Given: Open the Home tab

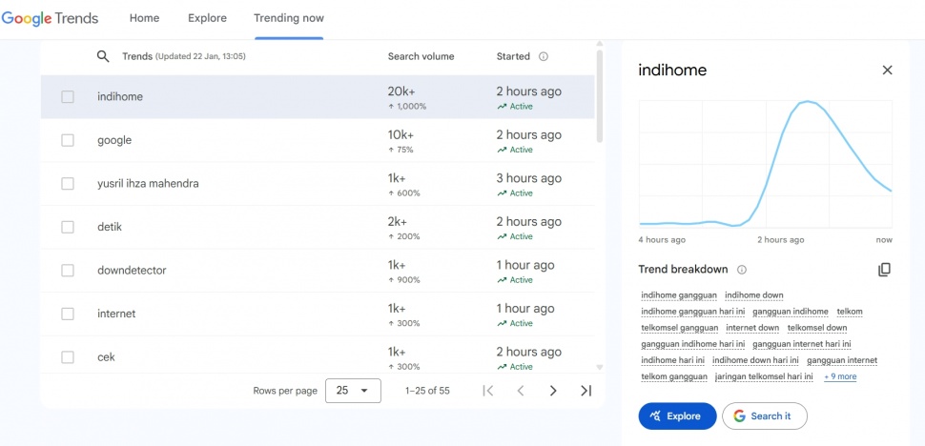Looking at the screenshot, I should pos(144,18).
